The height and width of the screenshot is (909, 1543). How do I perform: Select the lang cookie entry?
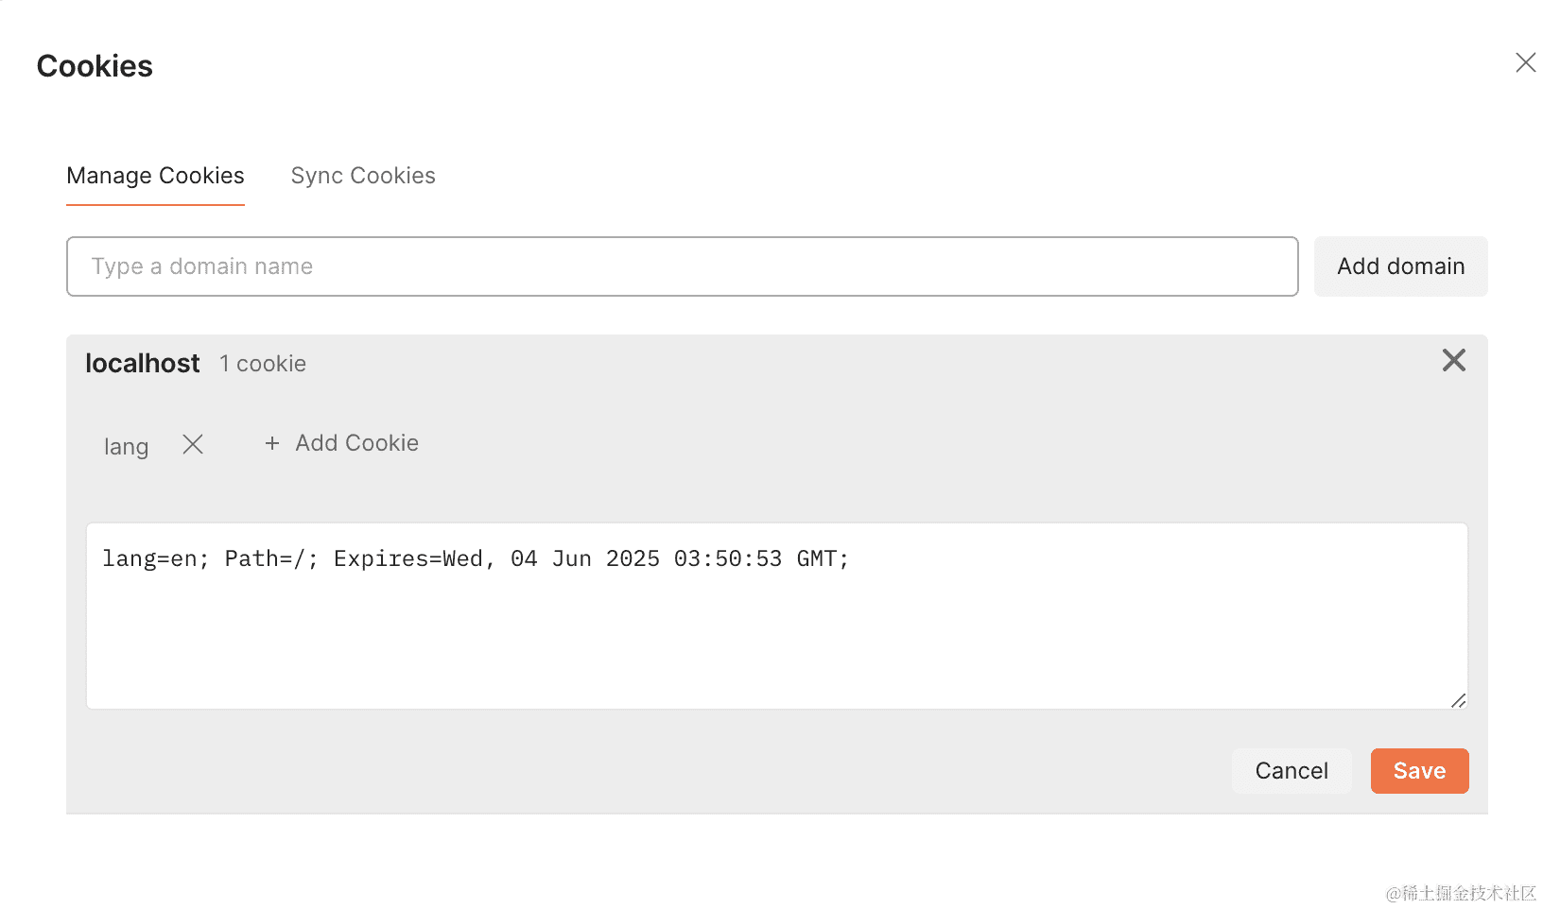point(126,446)
